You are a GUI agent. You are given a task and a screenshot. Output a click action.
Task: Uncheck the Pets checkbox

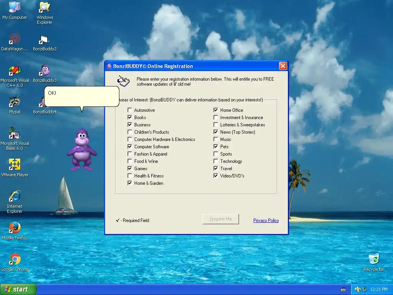click(216, 146)
